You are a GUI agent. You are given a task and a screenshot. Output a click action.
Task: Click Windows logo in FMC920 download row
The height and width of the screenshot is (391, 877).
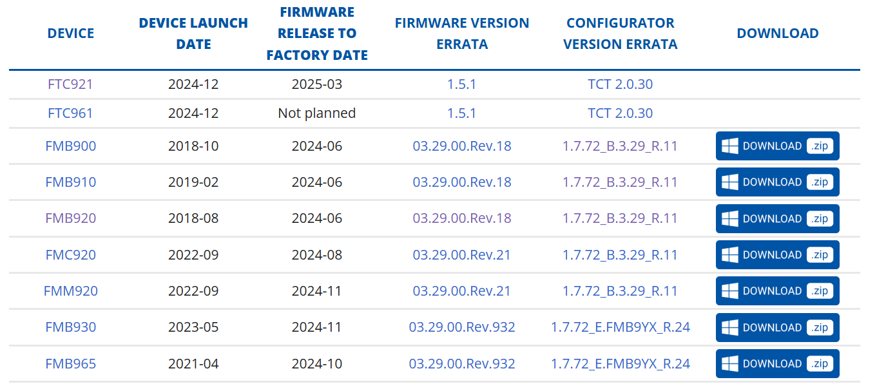tap(729, 254)
